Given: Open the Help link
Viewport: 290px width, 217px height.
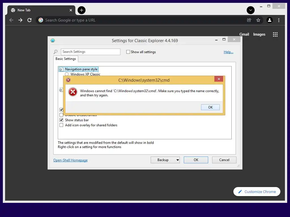Looking at the screenshot, I should pos(229,52).
